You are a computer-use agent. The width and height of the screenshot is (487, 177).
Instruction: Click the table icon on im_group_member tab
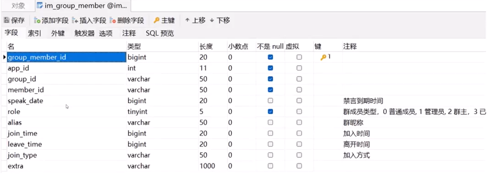pos(40,6)
